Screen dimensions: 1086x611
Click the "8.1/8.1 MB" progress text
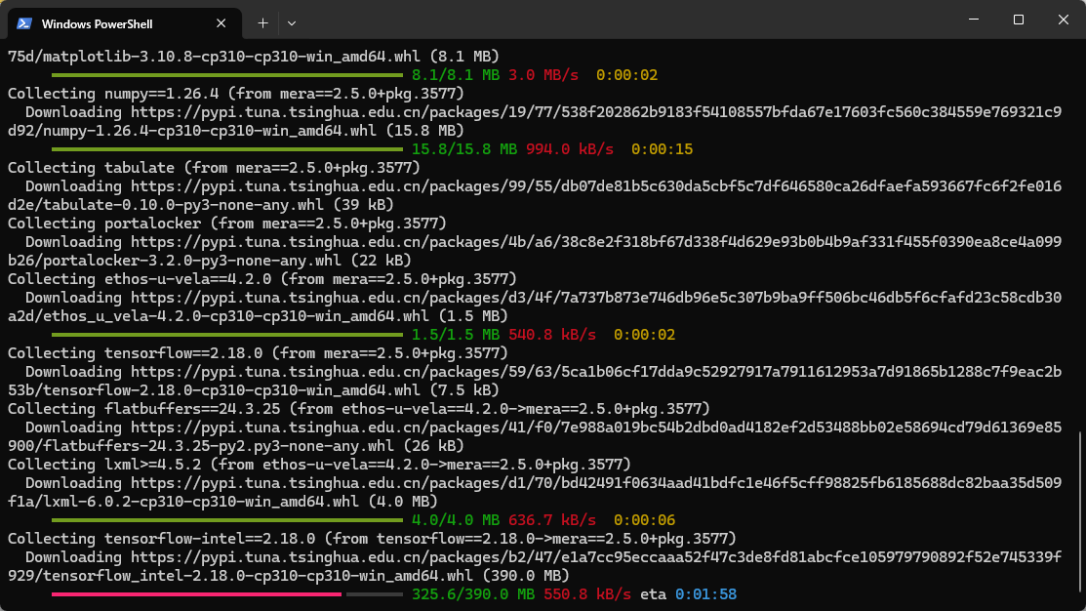click(x=456, y=75)
